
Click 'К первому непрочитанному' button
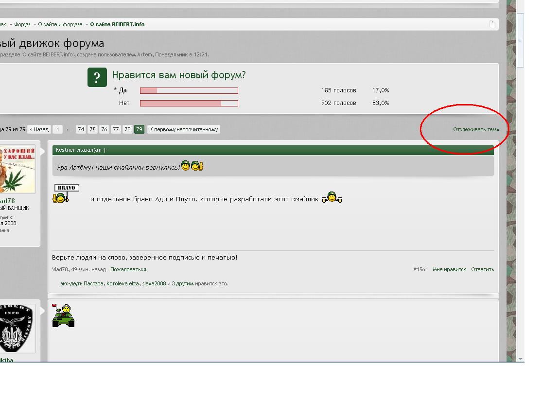(x=183, y=129)
